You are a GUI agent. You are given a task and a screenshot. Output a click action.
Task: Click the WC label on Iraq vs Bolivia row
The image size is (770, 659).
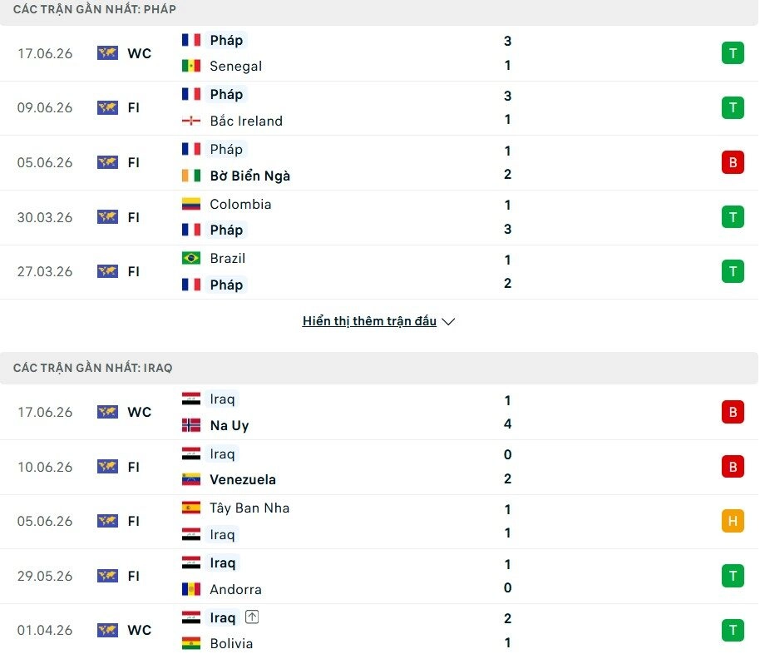tap(140, 630)
